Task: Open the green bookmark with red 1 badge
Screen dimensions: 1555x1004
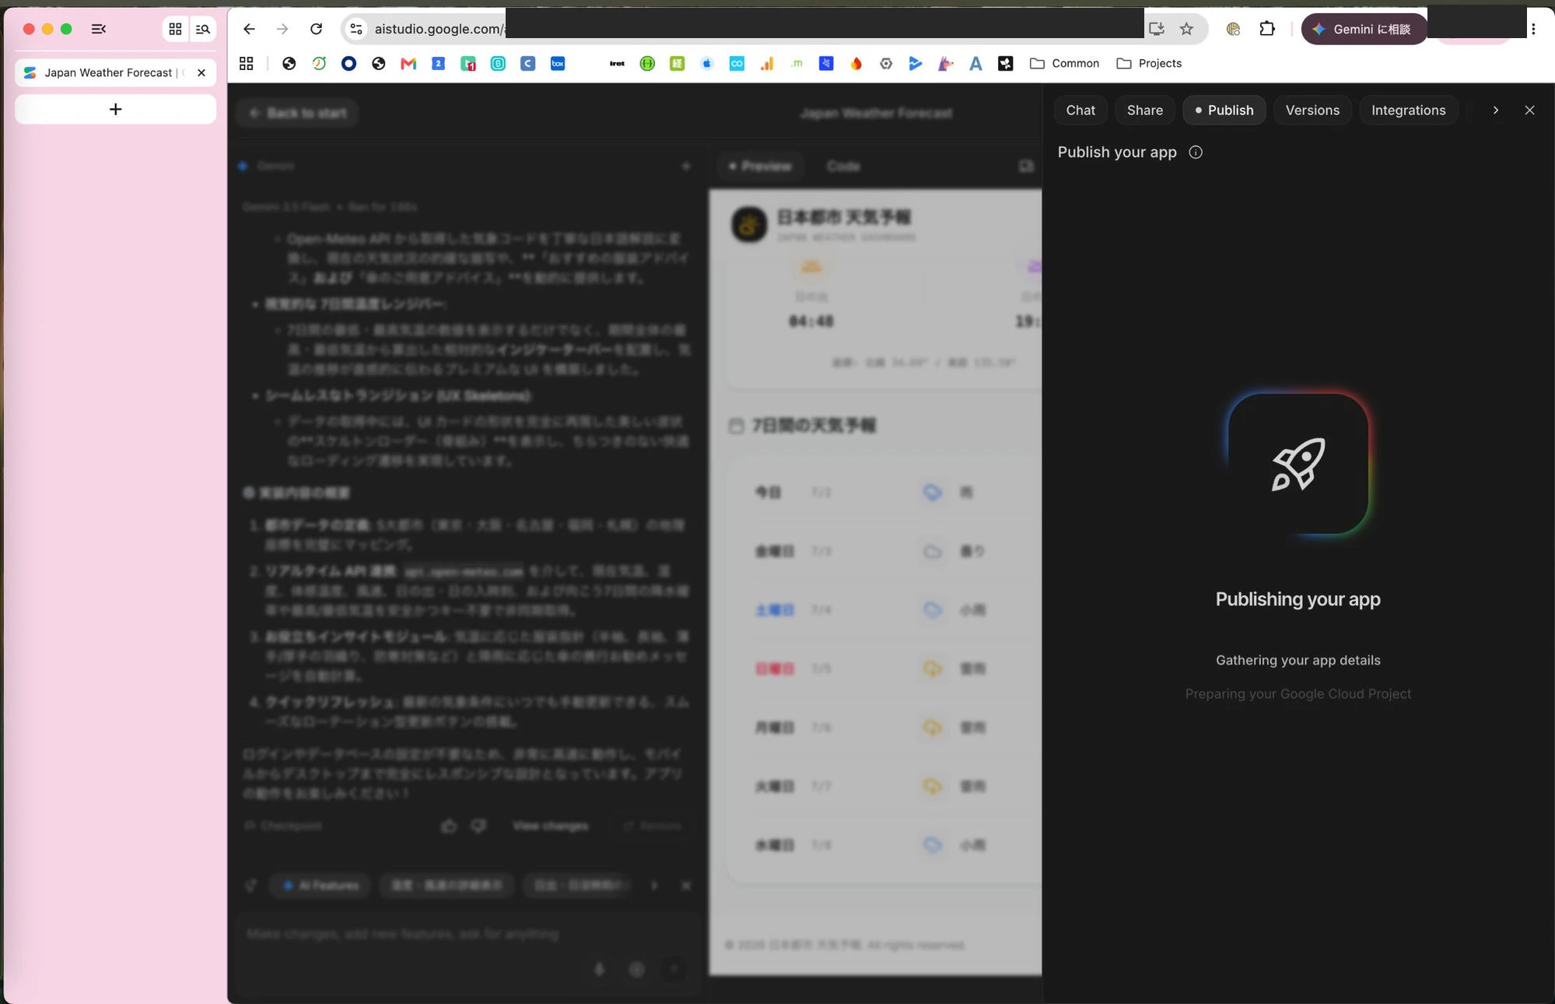Action: pyautogui.click(x=468, y=63)
